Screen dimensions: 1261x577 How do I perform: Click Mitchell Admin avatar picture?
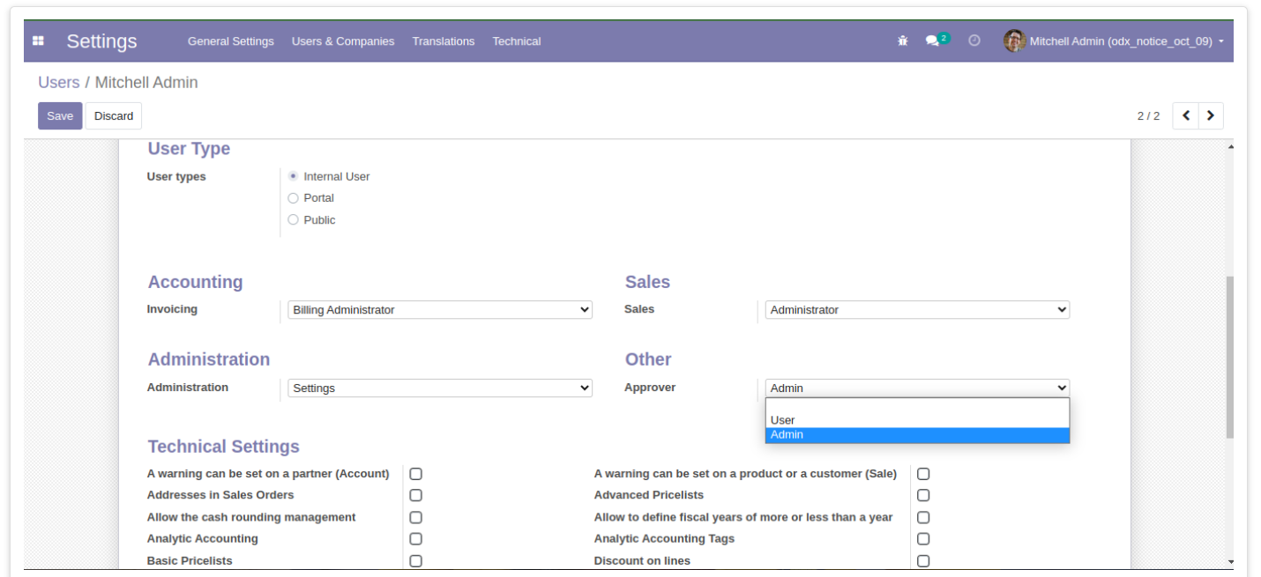(1014, 41)
